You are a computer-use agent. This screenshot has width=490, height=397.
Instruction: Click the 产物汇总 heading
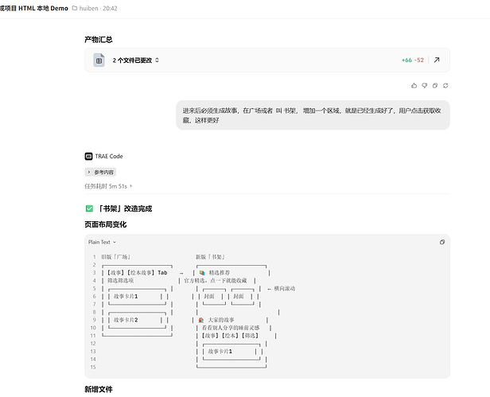(99, 40)
